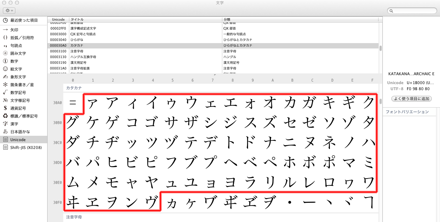Sort by タイトル column header
Viewport: 440px width, 222px height.
143,19
